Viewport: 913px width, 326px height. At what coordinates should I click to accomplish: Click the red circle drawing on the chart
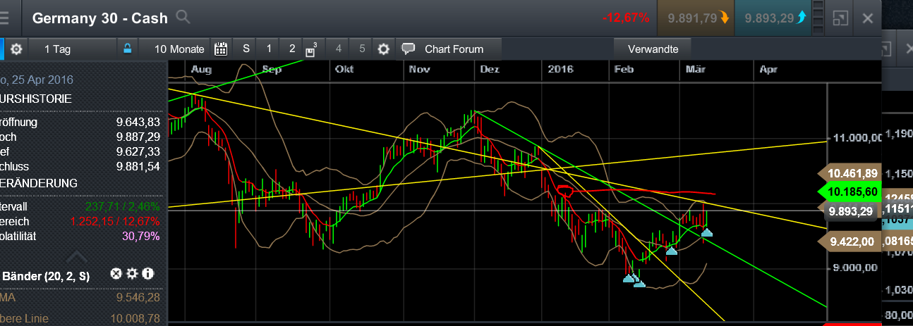(564, 190)
